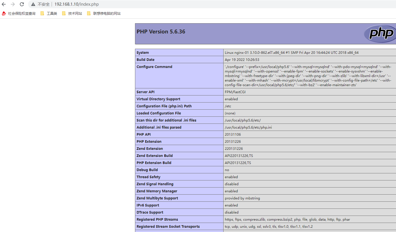Image resolution: width=396 pixels, height=232 pixels.
Task: Click Additional .ini files parsed label
Action: click(x=159, y=127)
